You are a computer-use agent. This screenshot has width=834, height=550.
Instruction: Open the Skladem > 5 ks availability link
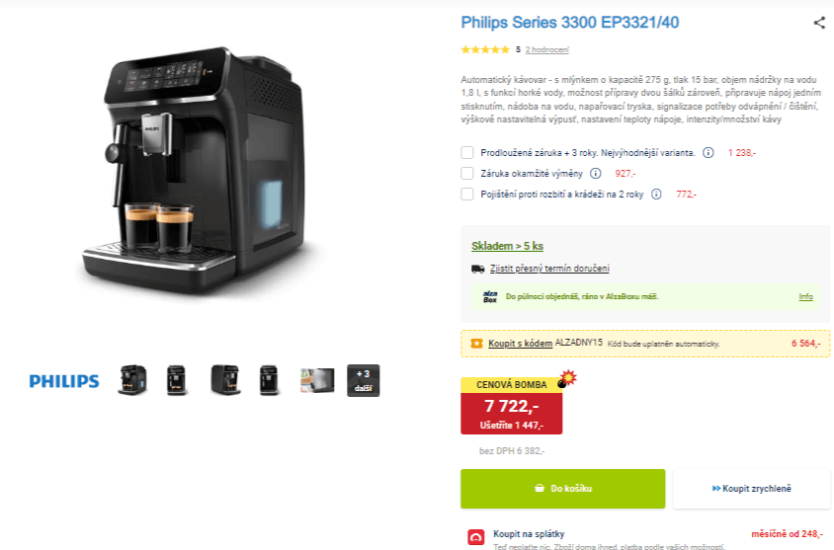(x=507, y=246)
